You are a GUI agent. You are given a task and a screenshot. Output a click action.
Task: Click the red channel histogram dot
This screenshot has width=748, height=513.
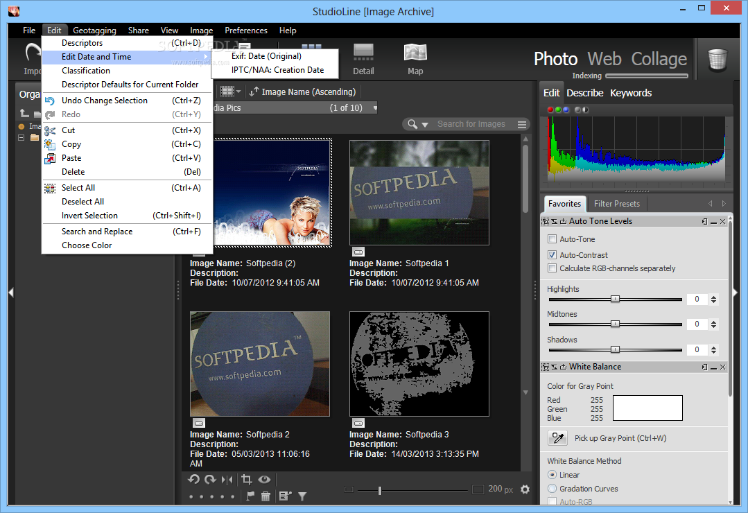pyautogui.click(x=550, y=110)
